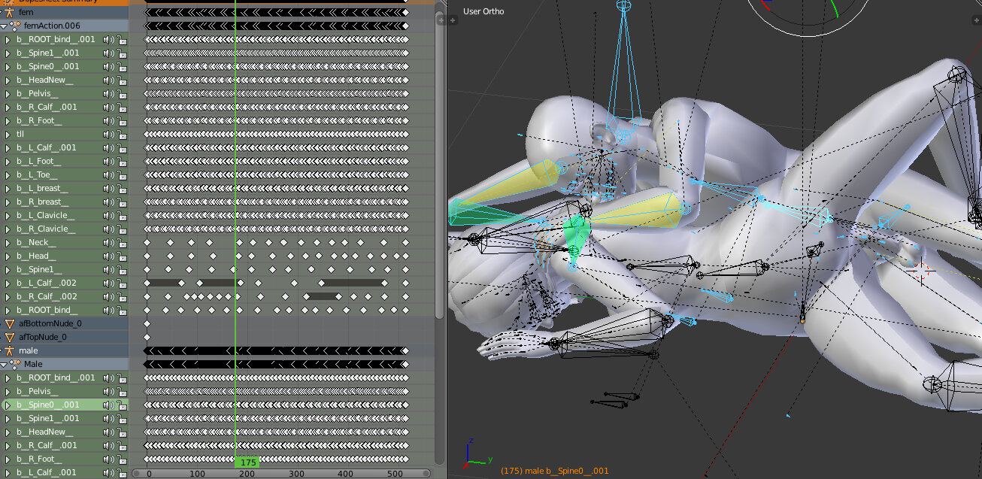Lock the b_L_Foot_ channel padlock
982x479 pixels.
[122, 161]
